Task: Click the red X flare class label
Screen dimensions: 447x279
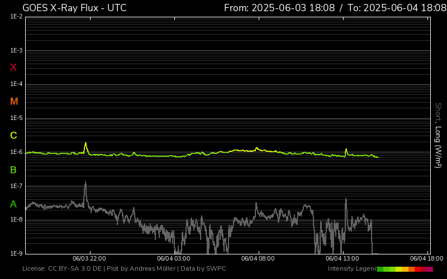Action: tap(13, 68)
